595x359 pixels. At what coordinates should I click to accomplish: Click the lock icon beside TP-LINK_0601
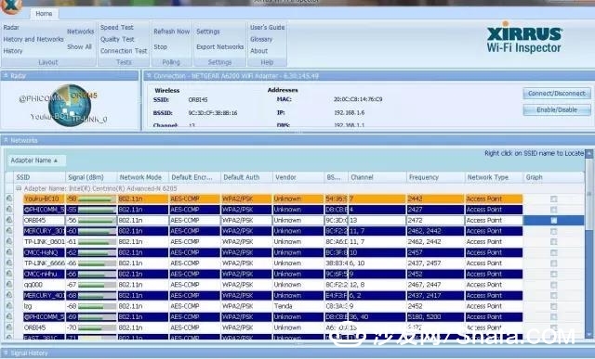click(x=9, y=241)
